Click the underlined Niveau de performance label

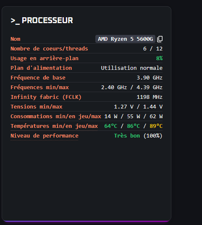[x=45, y=136]
